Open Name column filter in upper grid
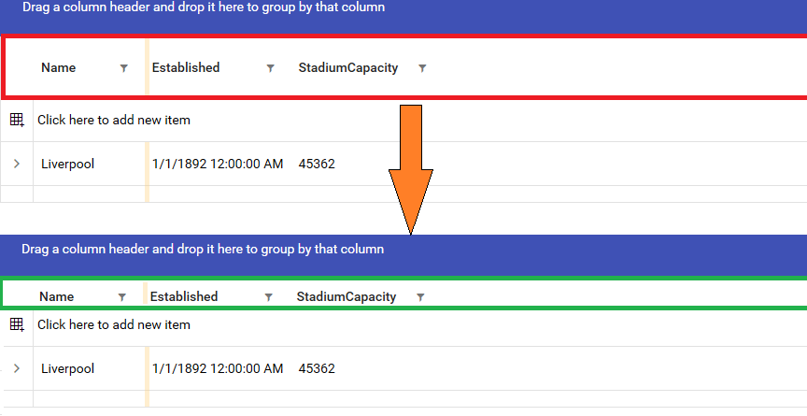The width and height of the screenshot is (807, 416). [123, 68]
